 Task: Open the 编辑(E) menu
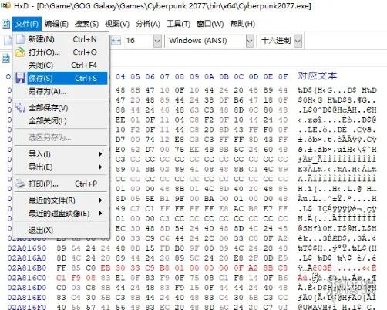pos(56,24)
